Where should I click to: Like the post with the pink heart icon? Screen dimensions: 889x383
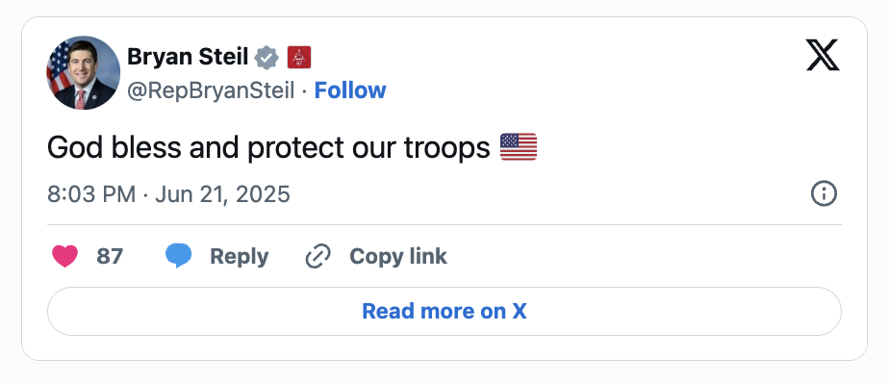65,257
